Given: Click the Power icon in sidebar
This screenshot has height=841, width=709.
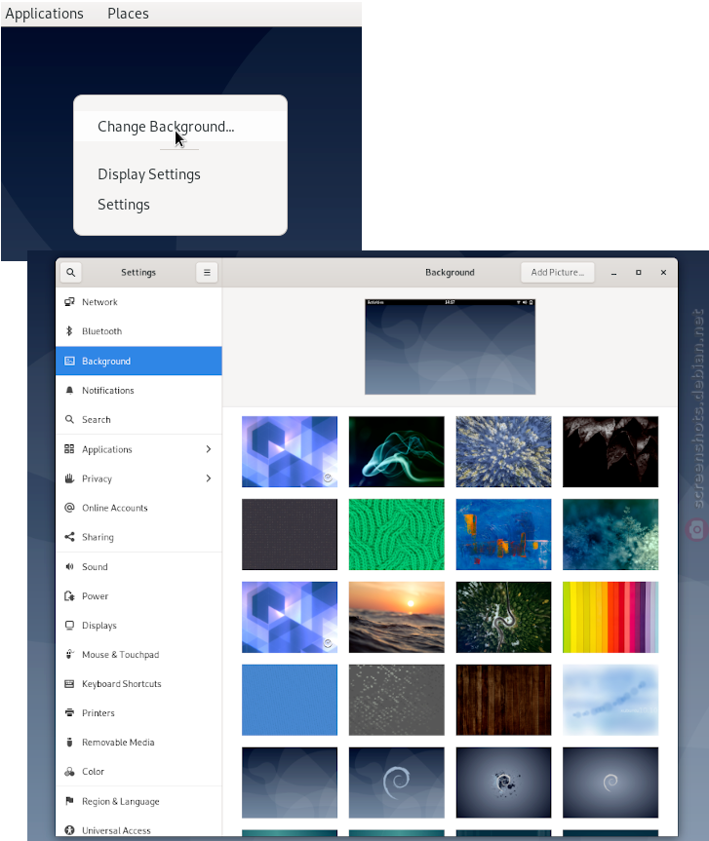Looking at the screenshot, I should pyautogui.click(x=69, y=595).
